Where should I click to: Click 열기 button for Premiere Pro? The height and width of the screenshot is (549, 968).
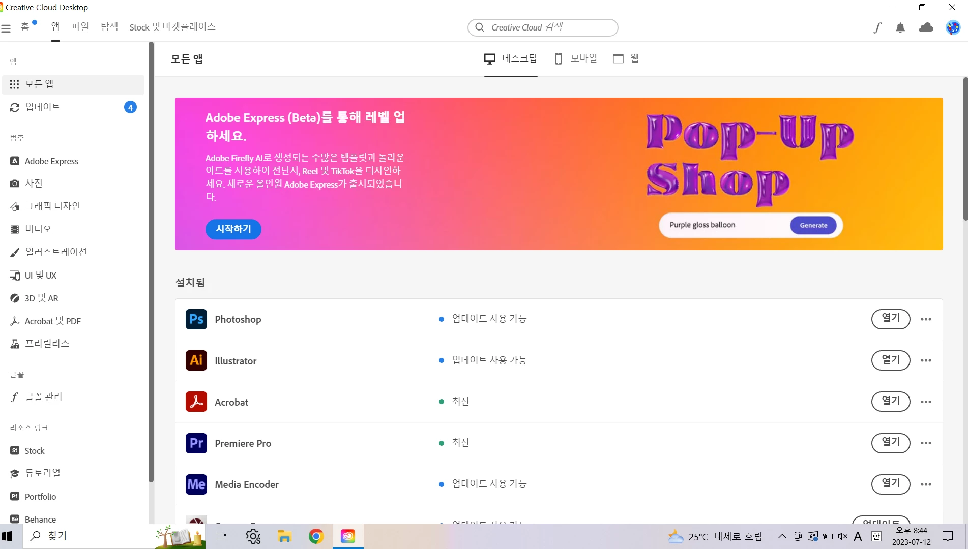(x=891, y=443)
